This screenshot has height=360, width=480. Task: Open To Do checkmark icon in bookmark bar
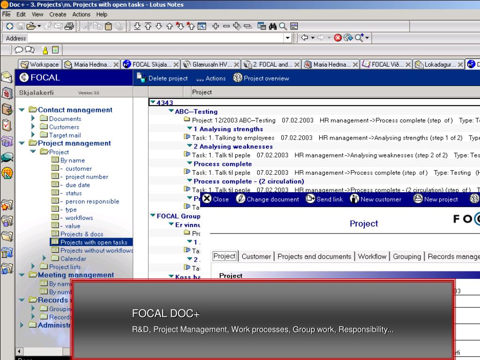[x=7, y=125]
